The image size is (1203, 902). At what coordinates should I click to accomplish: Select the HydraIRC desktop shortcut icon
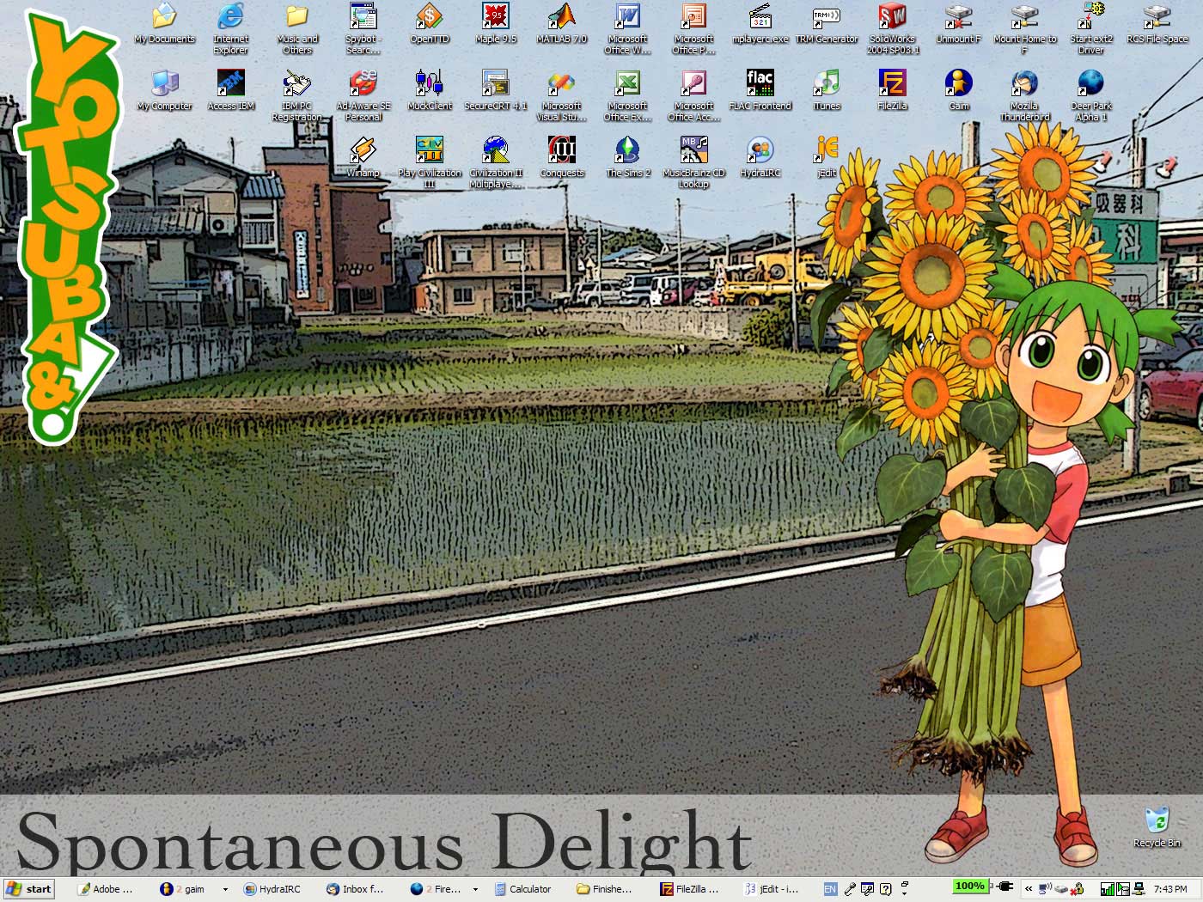[x=760, y=157]
